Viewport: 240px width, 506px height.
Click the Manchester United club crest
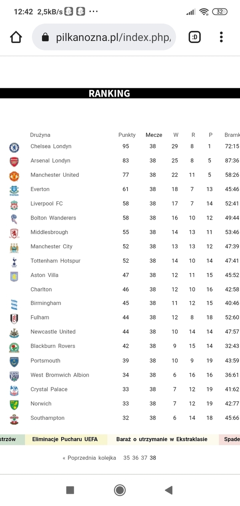(x=14, y=176)
